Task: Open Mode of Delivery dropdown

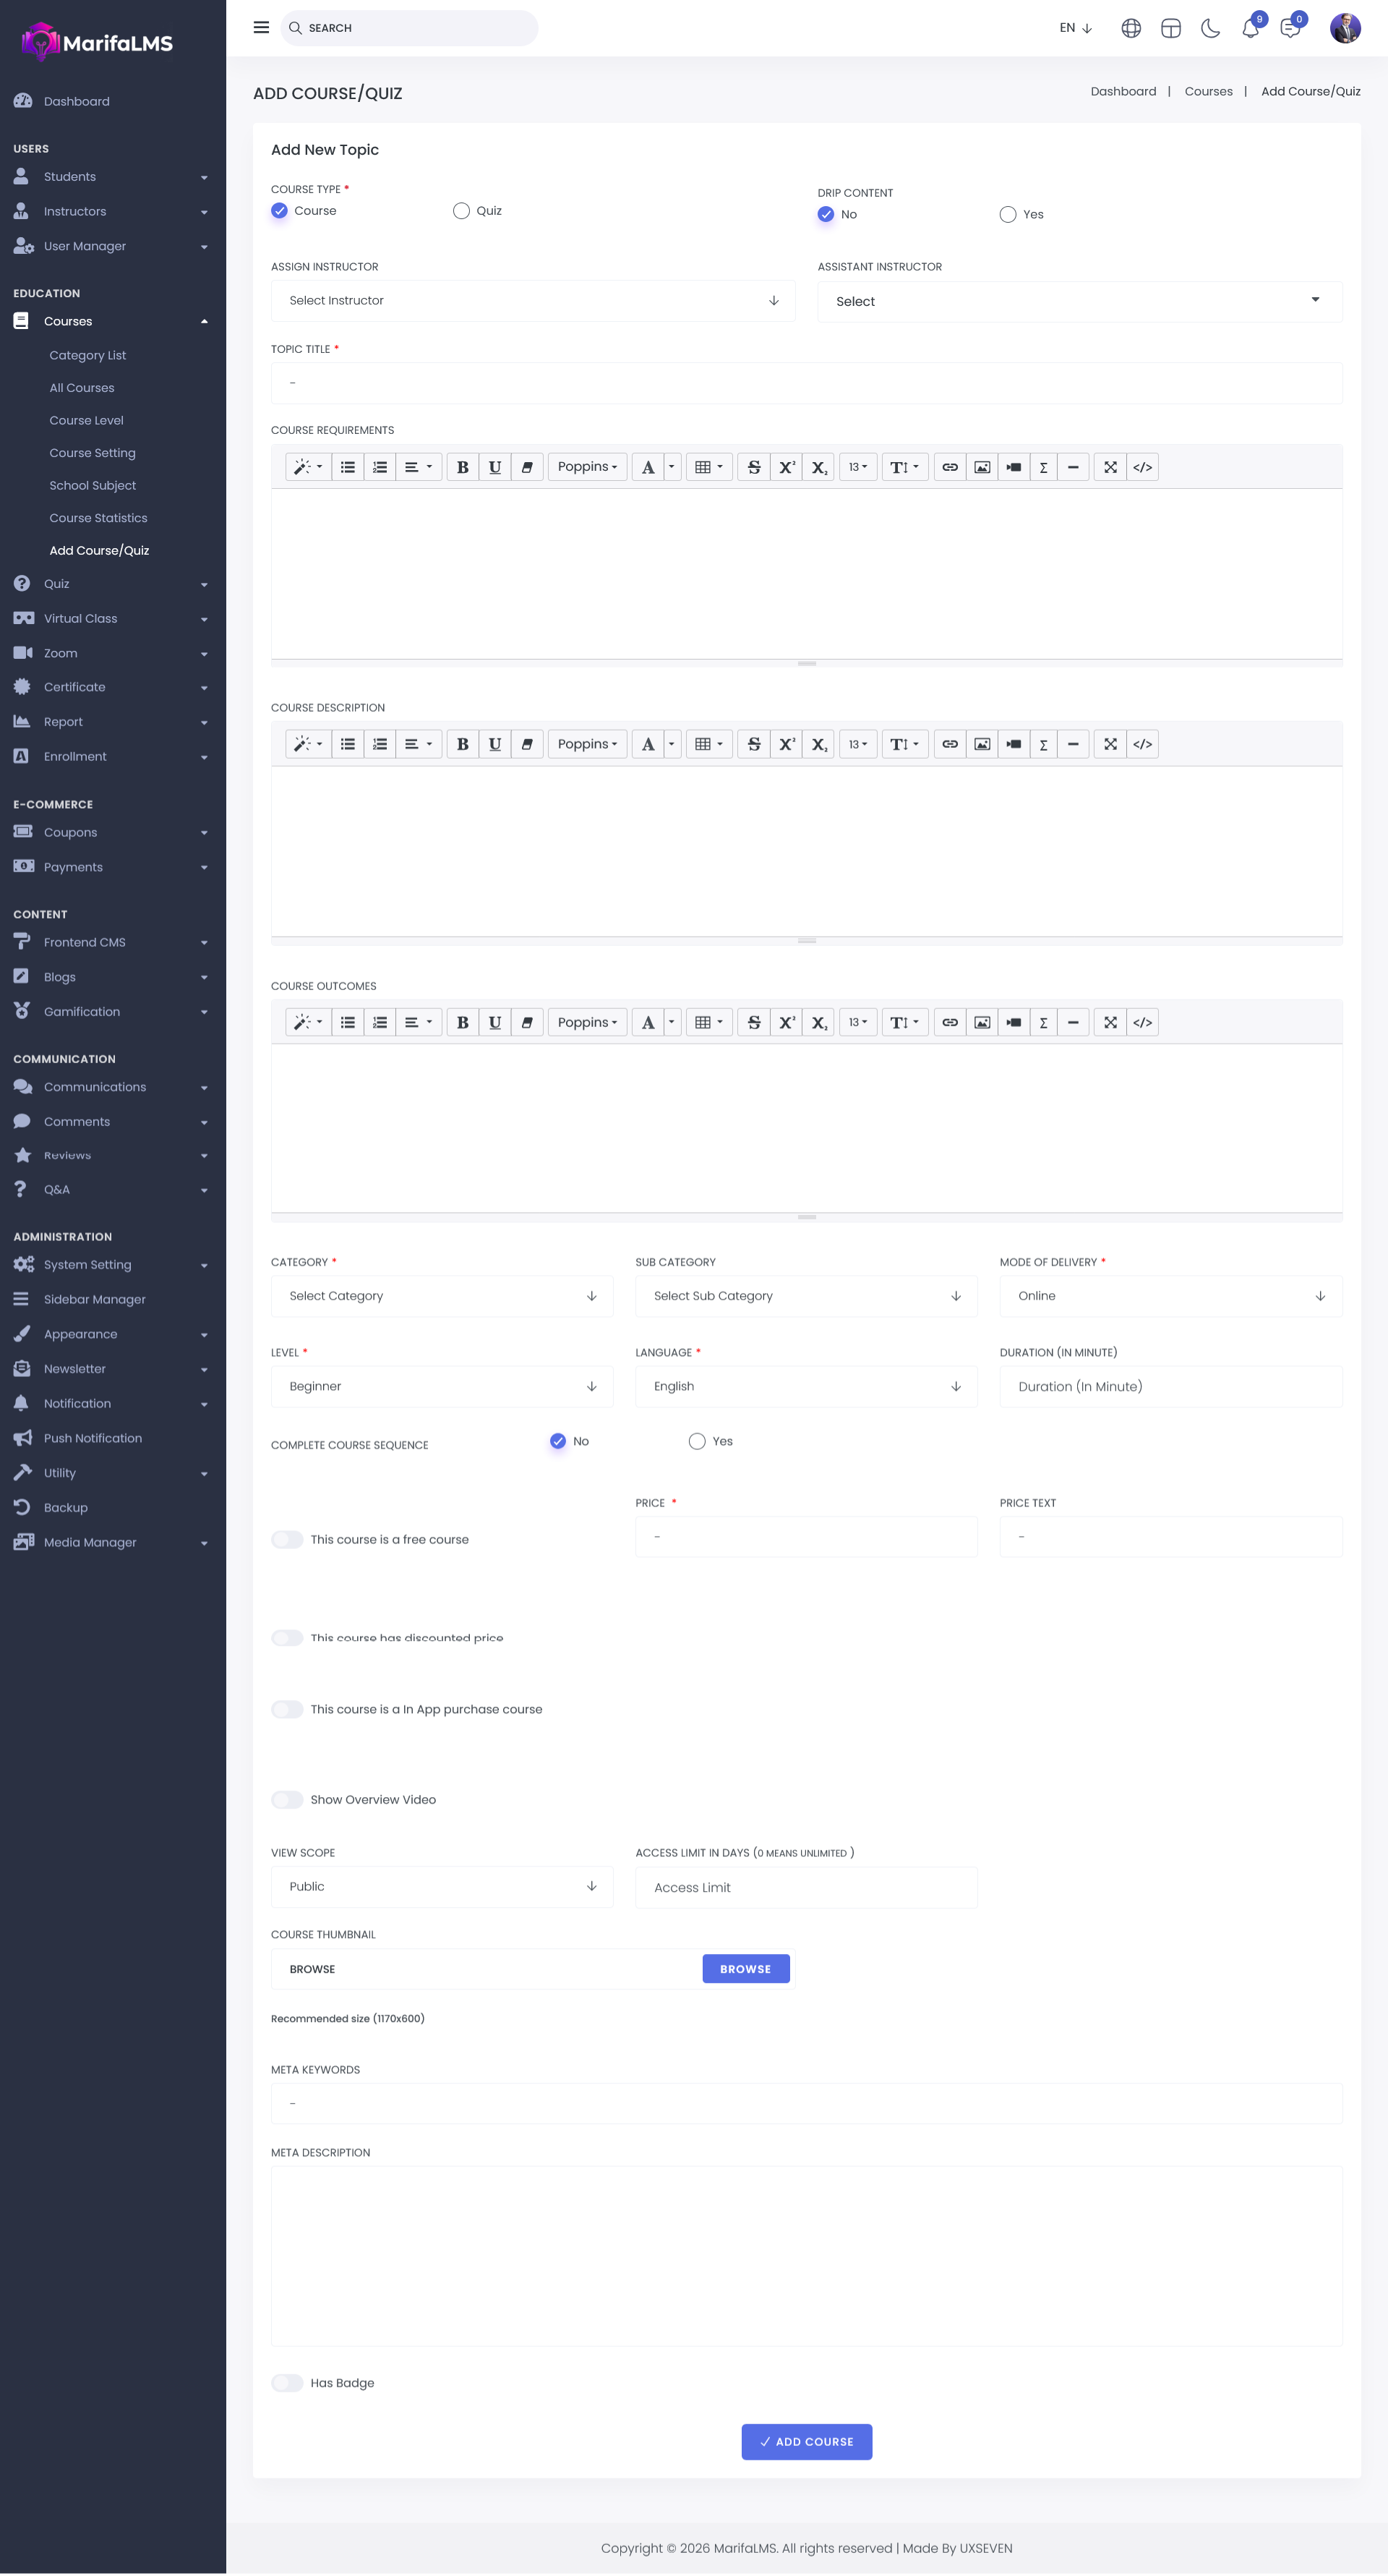Action: (x=1170, y=1296)
